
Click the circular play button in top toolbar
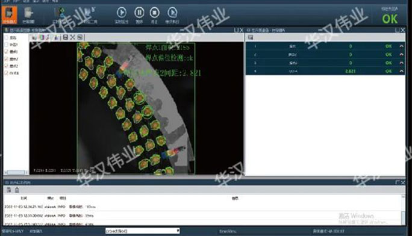122,12
